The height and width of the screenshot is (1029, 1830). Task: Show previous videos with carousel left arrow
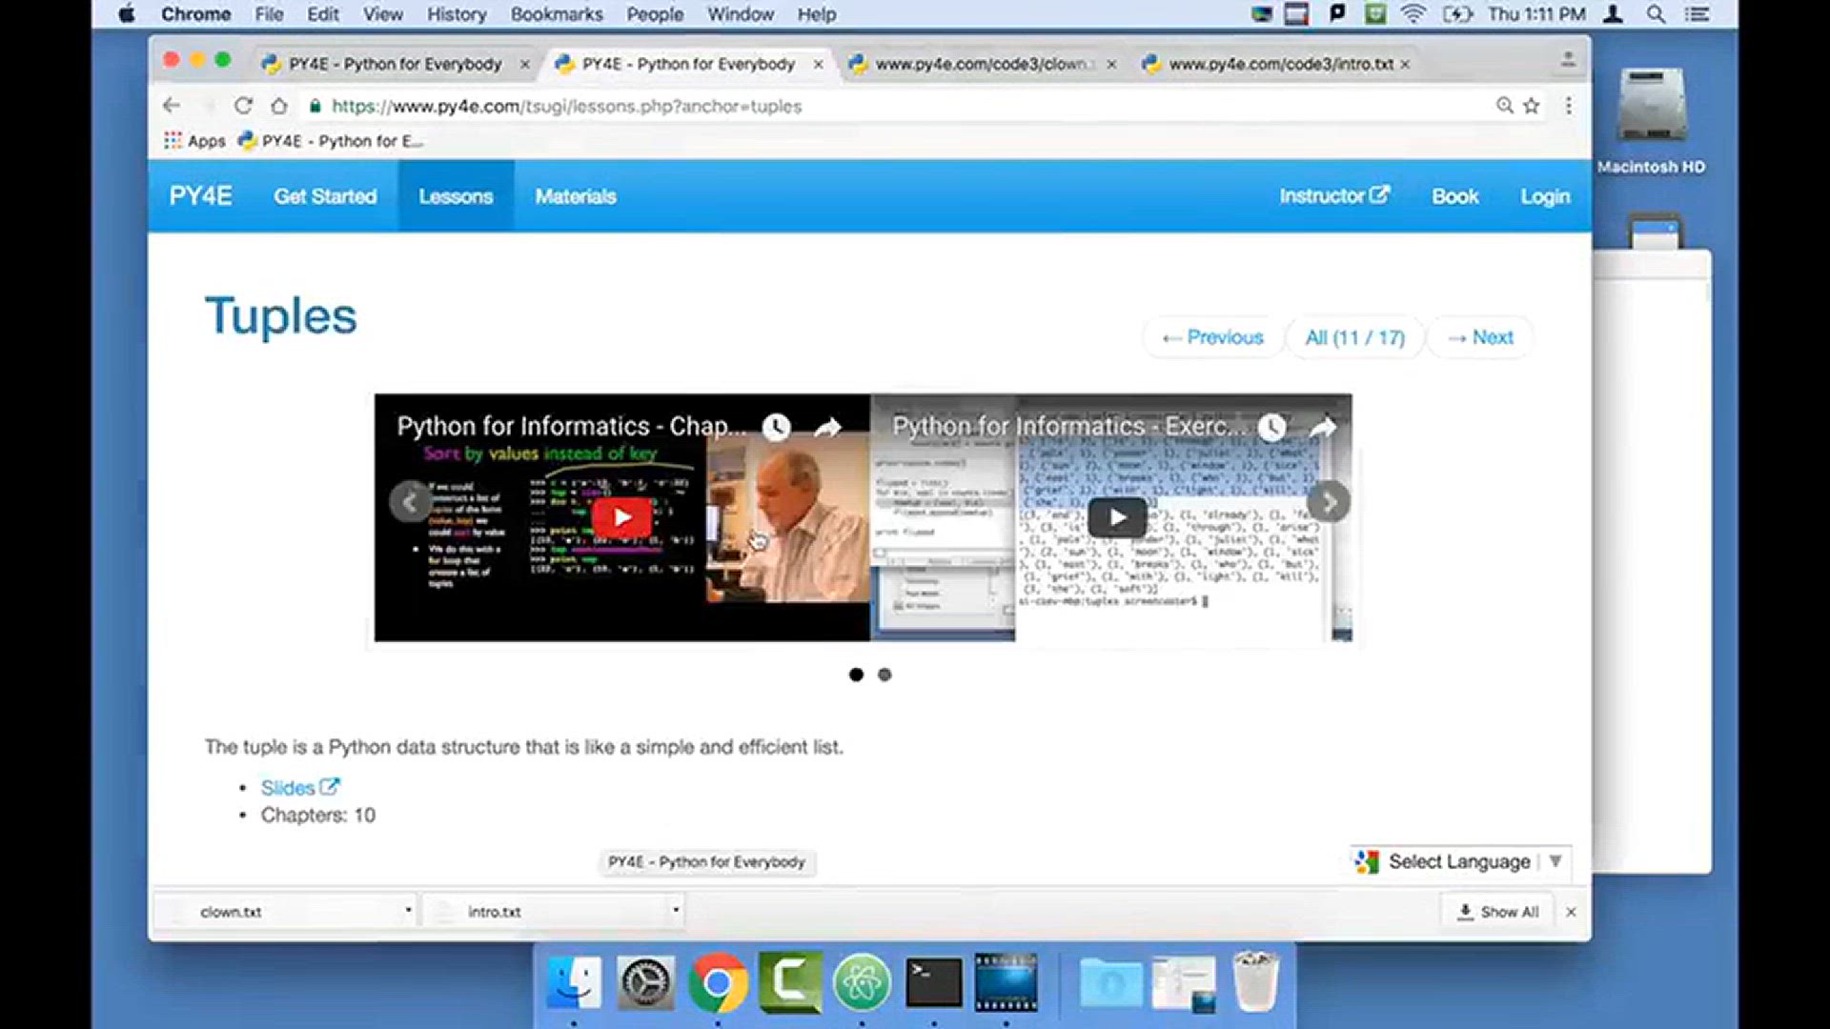point(410,502)
